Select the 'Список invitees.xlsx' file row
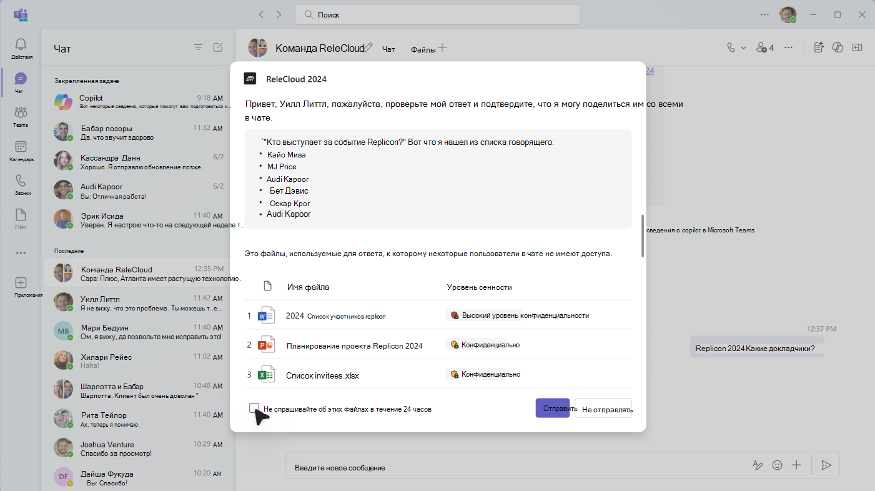Image resolution: width=875 pixels, height=491 pixels. click(438, 374)
